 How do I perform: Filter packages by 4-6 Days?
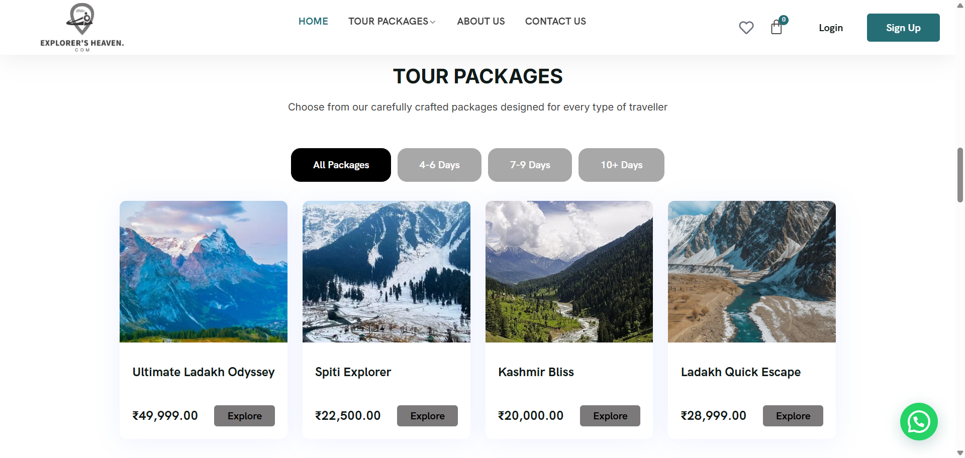pyautogui.click(x=439, y=165)
